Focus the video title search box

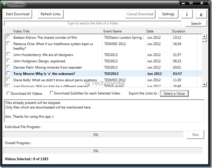[93, 23]
